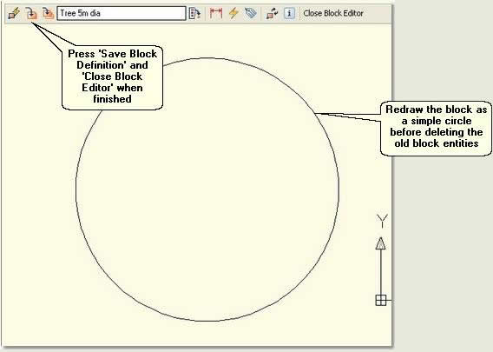The height and width of the screenshot is (352, 493).
Task: Click the Save Block As icon
Action: click(x=48, y=14)
